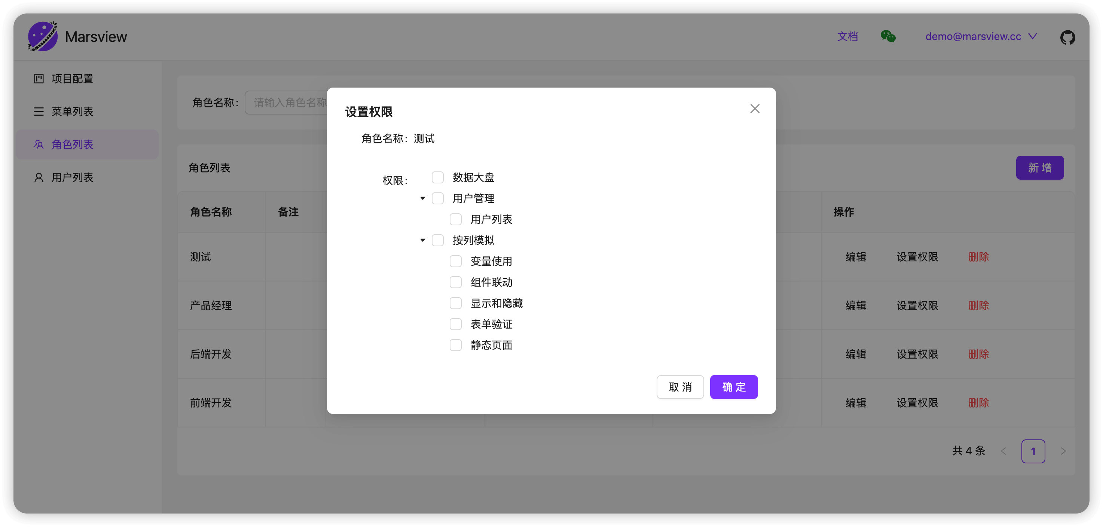
Task: Click the 取消 button
Action: click(x=679, y=387)
